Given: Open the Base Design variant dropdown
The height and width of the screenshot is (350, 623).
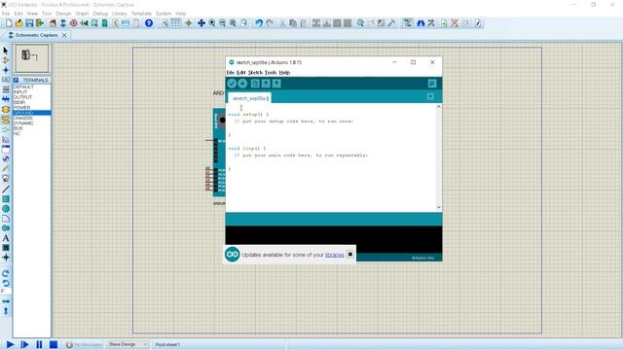Looking at the screenshot, I should (128, 344).
